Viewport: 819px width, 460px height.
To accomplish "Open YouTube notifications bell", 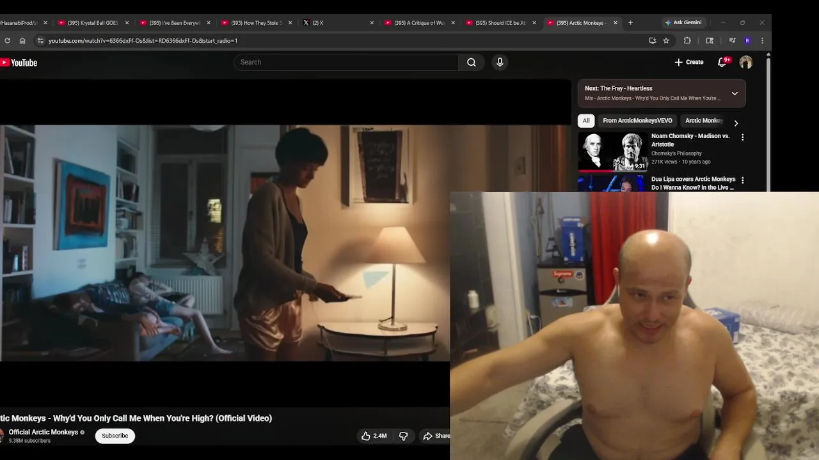I will coord(722,62).
